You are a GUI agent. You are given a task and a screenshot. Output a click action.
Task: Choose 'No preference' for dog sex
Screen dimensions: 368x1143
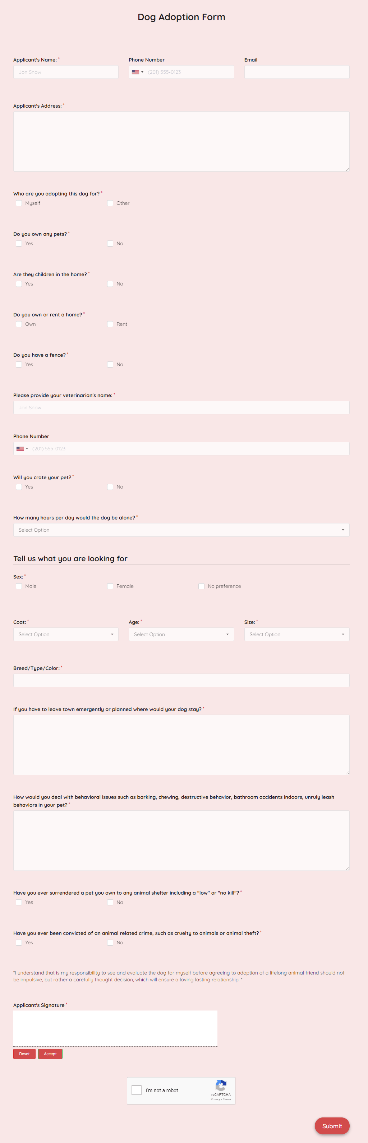click(x=202, y=586)
